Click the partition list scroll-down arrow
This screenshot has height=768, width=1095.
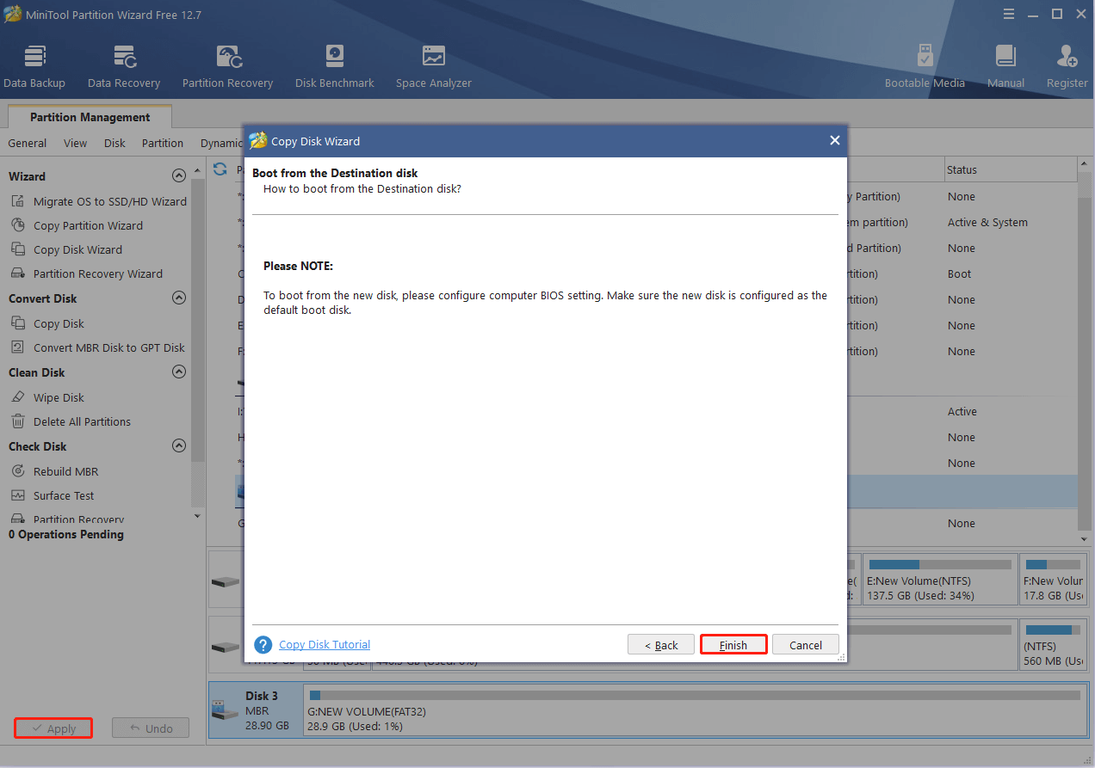click(1084, 538)
